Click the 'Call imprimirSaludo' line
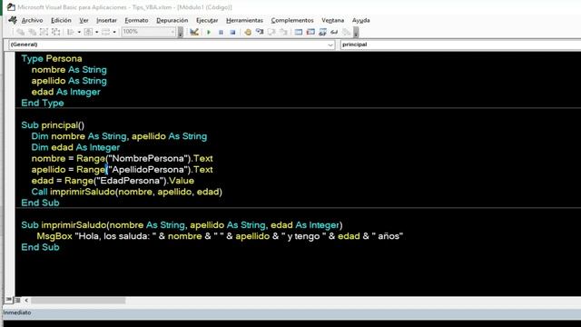 127,192
